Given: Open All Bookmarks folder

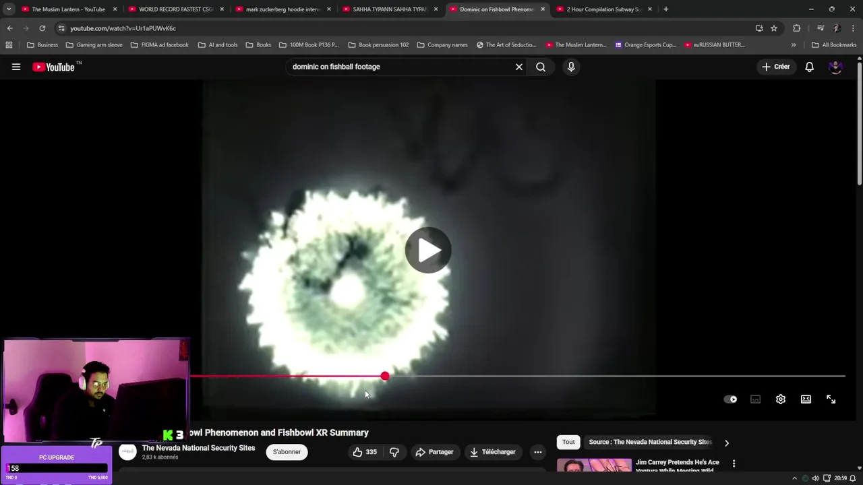Looking at the screenshot, I should [834, 45].
